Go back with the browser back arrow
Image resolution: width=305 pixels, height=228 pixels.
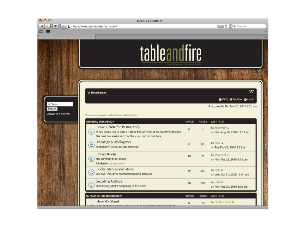tap(42, 26)
